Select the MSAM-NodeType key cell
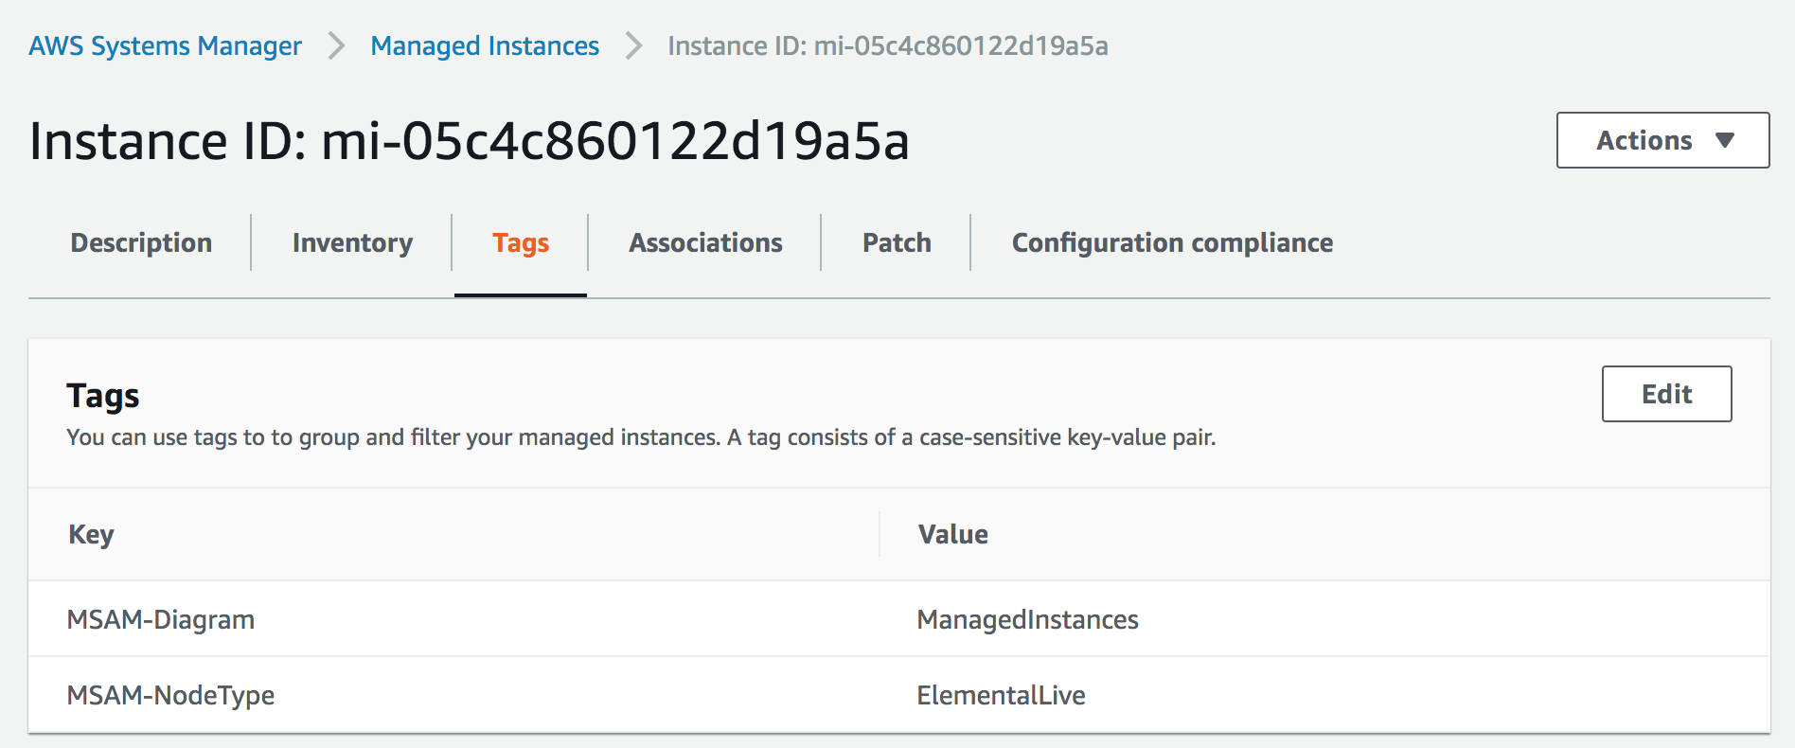The image size is (1795, 748). point(170,695)
